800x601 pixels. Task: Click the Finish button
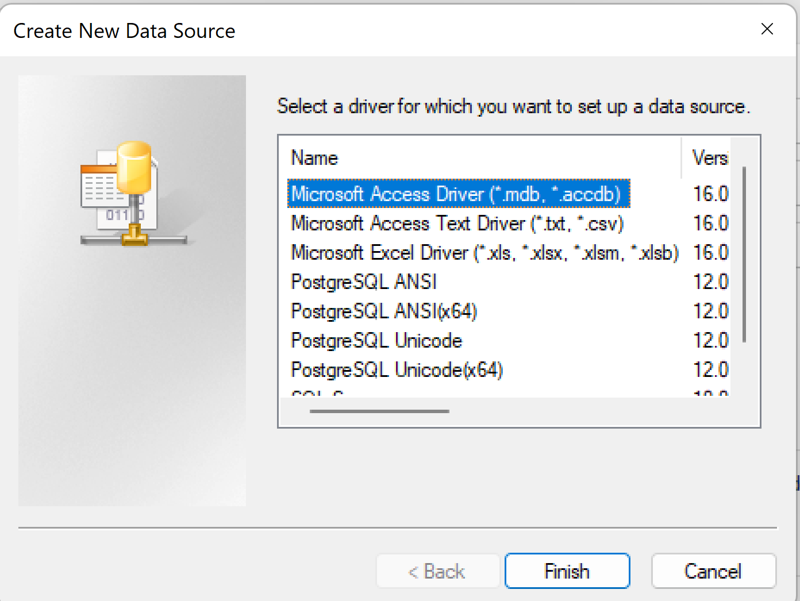click(x=567, y=571)
